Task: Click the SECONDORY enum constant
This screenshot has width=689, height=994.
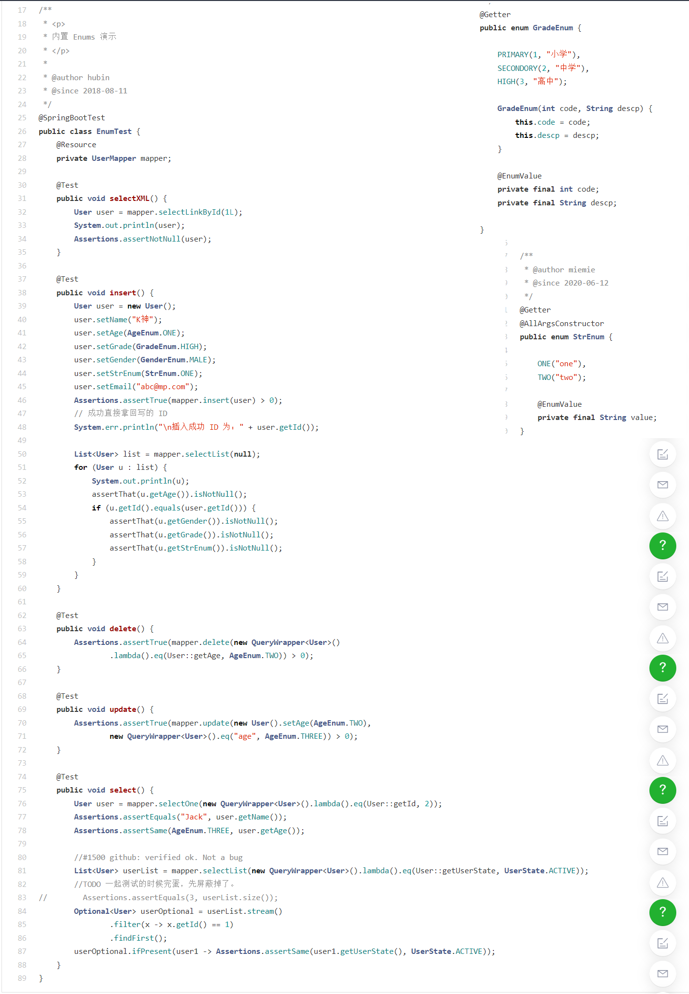Action: click(517, 68)
